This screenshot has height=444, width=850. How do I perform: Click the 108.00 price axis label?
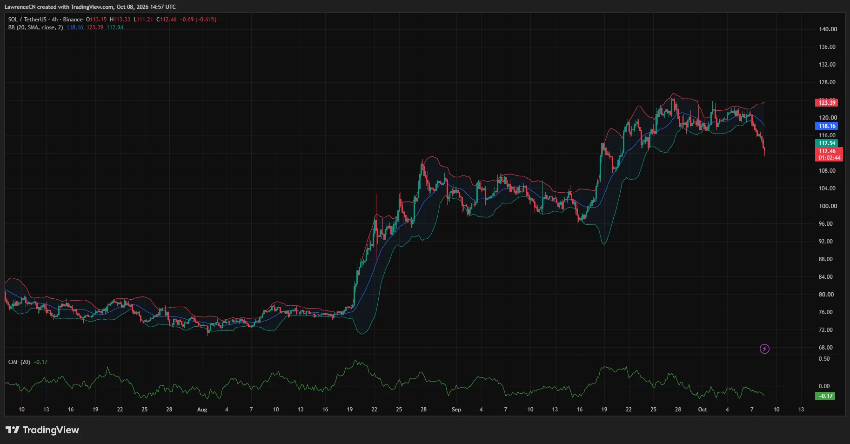pyautogui.click(x=827, y=171)
